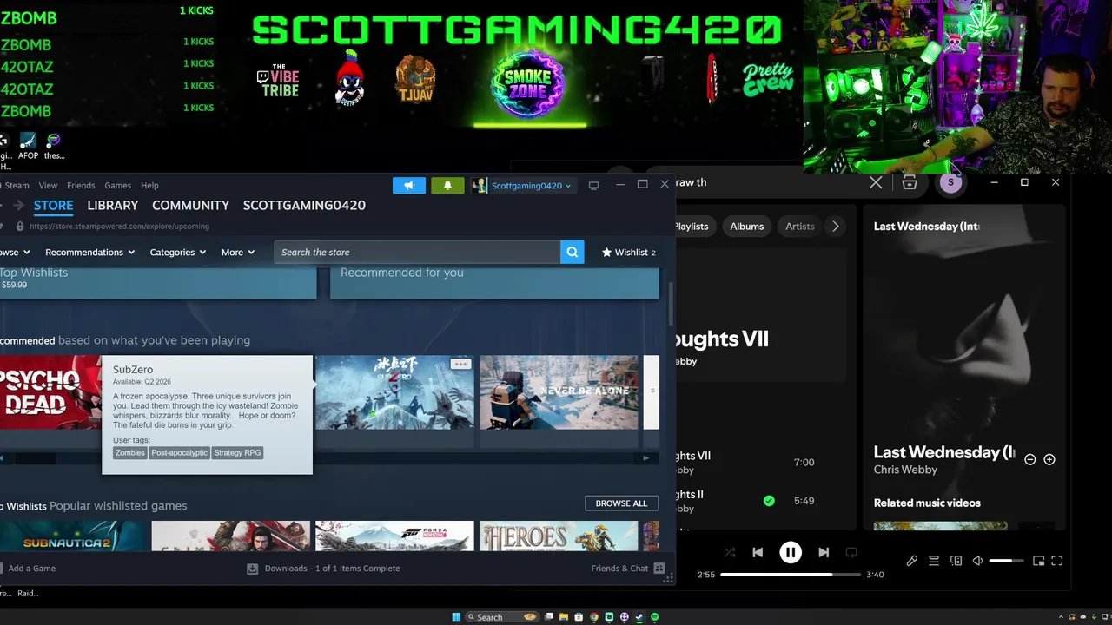1112x625 pixels.
Task: Toggle Spotify repeat
Action: point(851,552)
